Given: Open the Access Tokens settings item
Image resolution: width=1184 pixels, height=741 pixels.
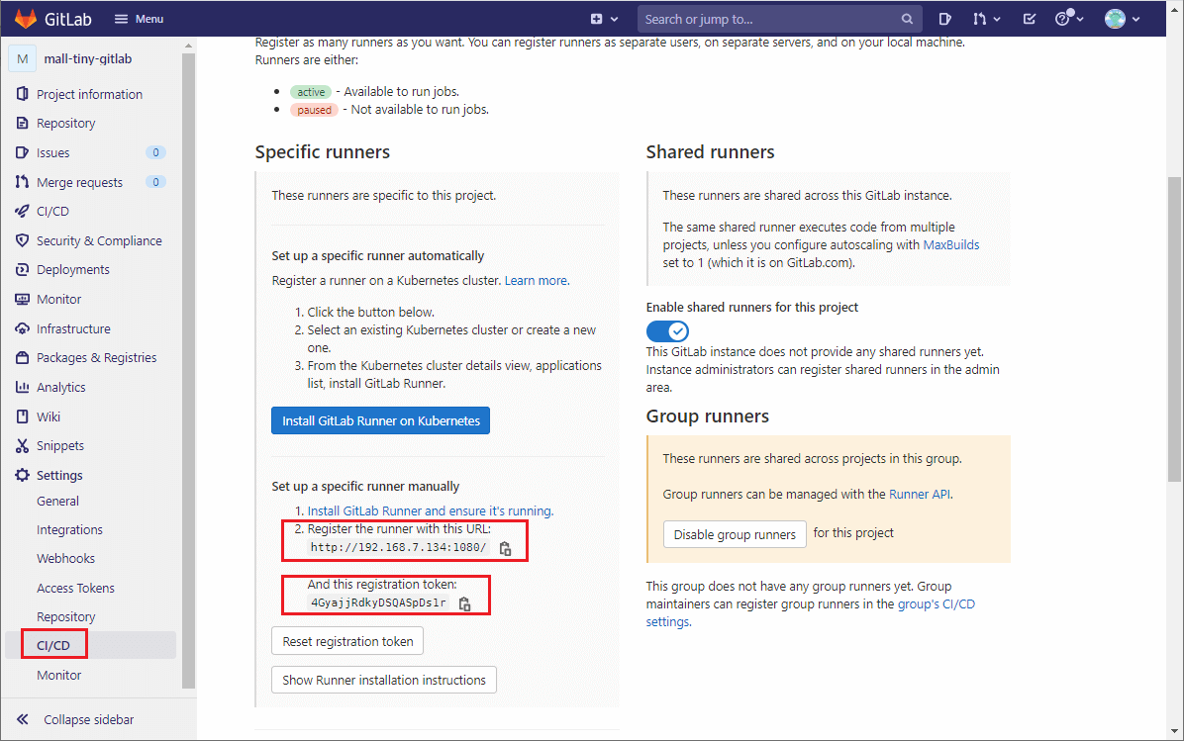Looking at the screenshot, I should tap(75, 588).
